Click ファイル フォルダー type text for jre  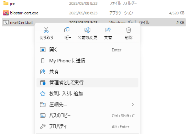123,3
